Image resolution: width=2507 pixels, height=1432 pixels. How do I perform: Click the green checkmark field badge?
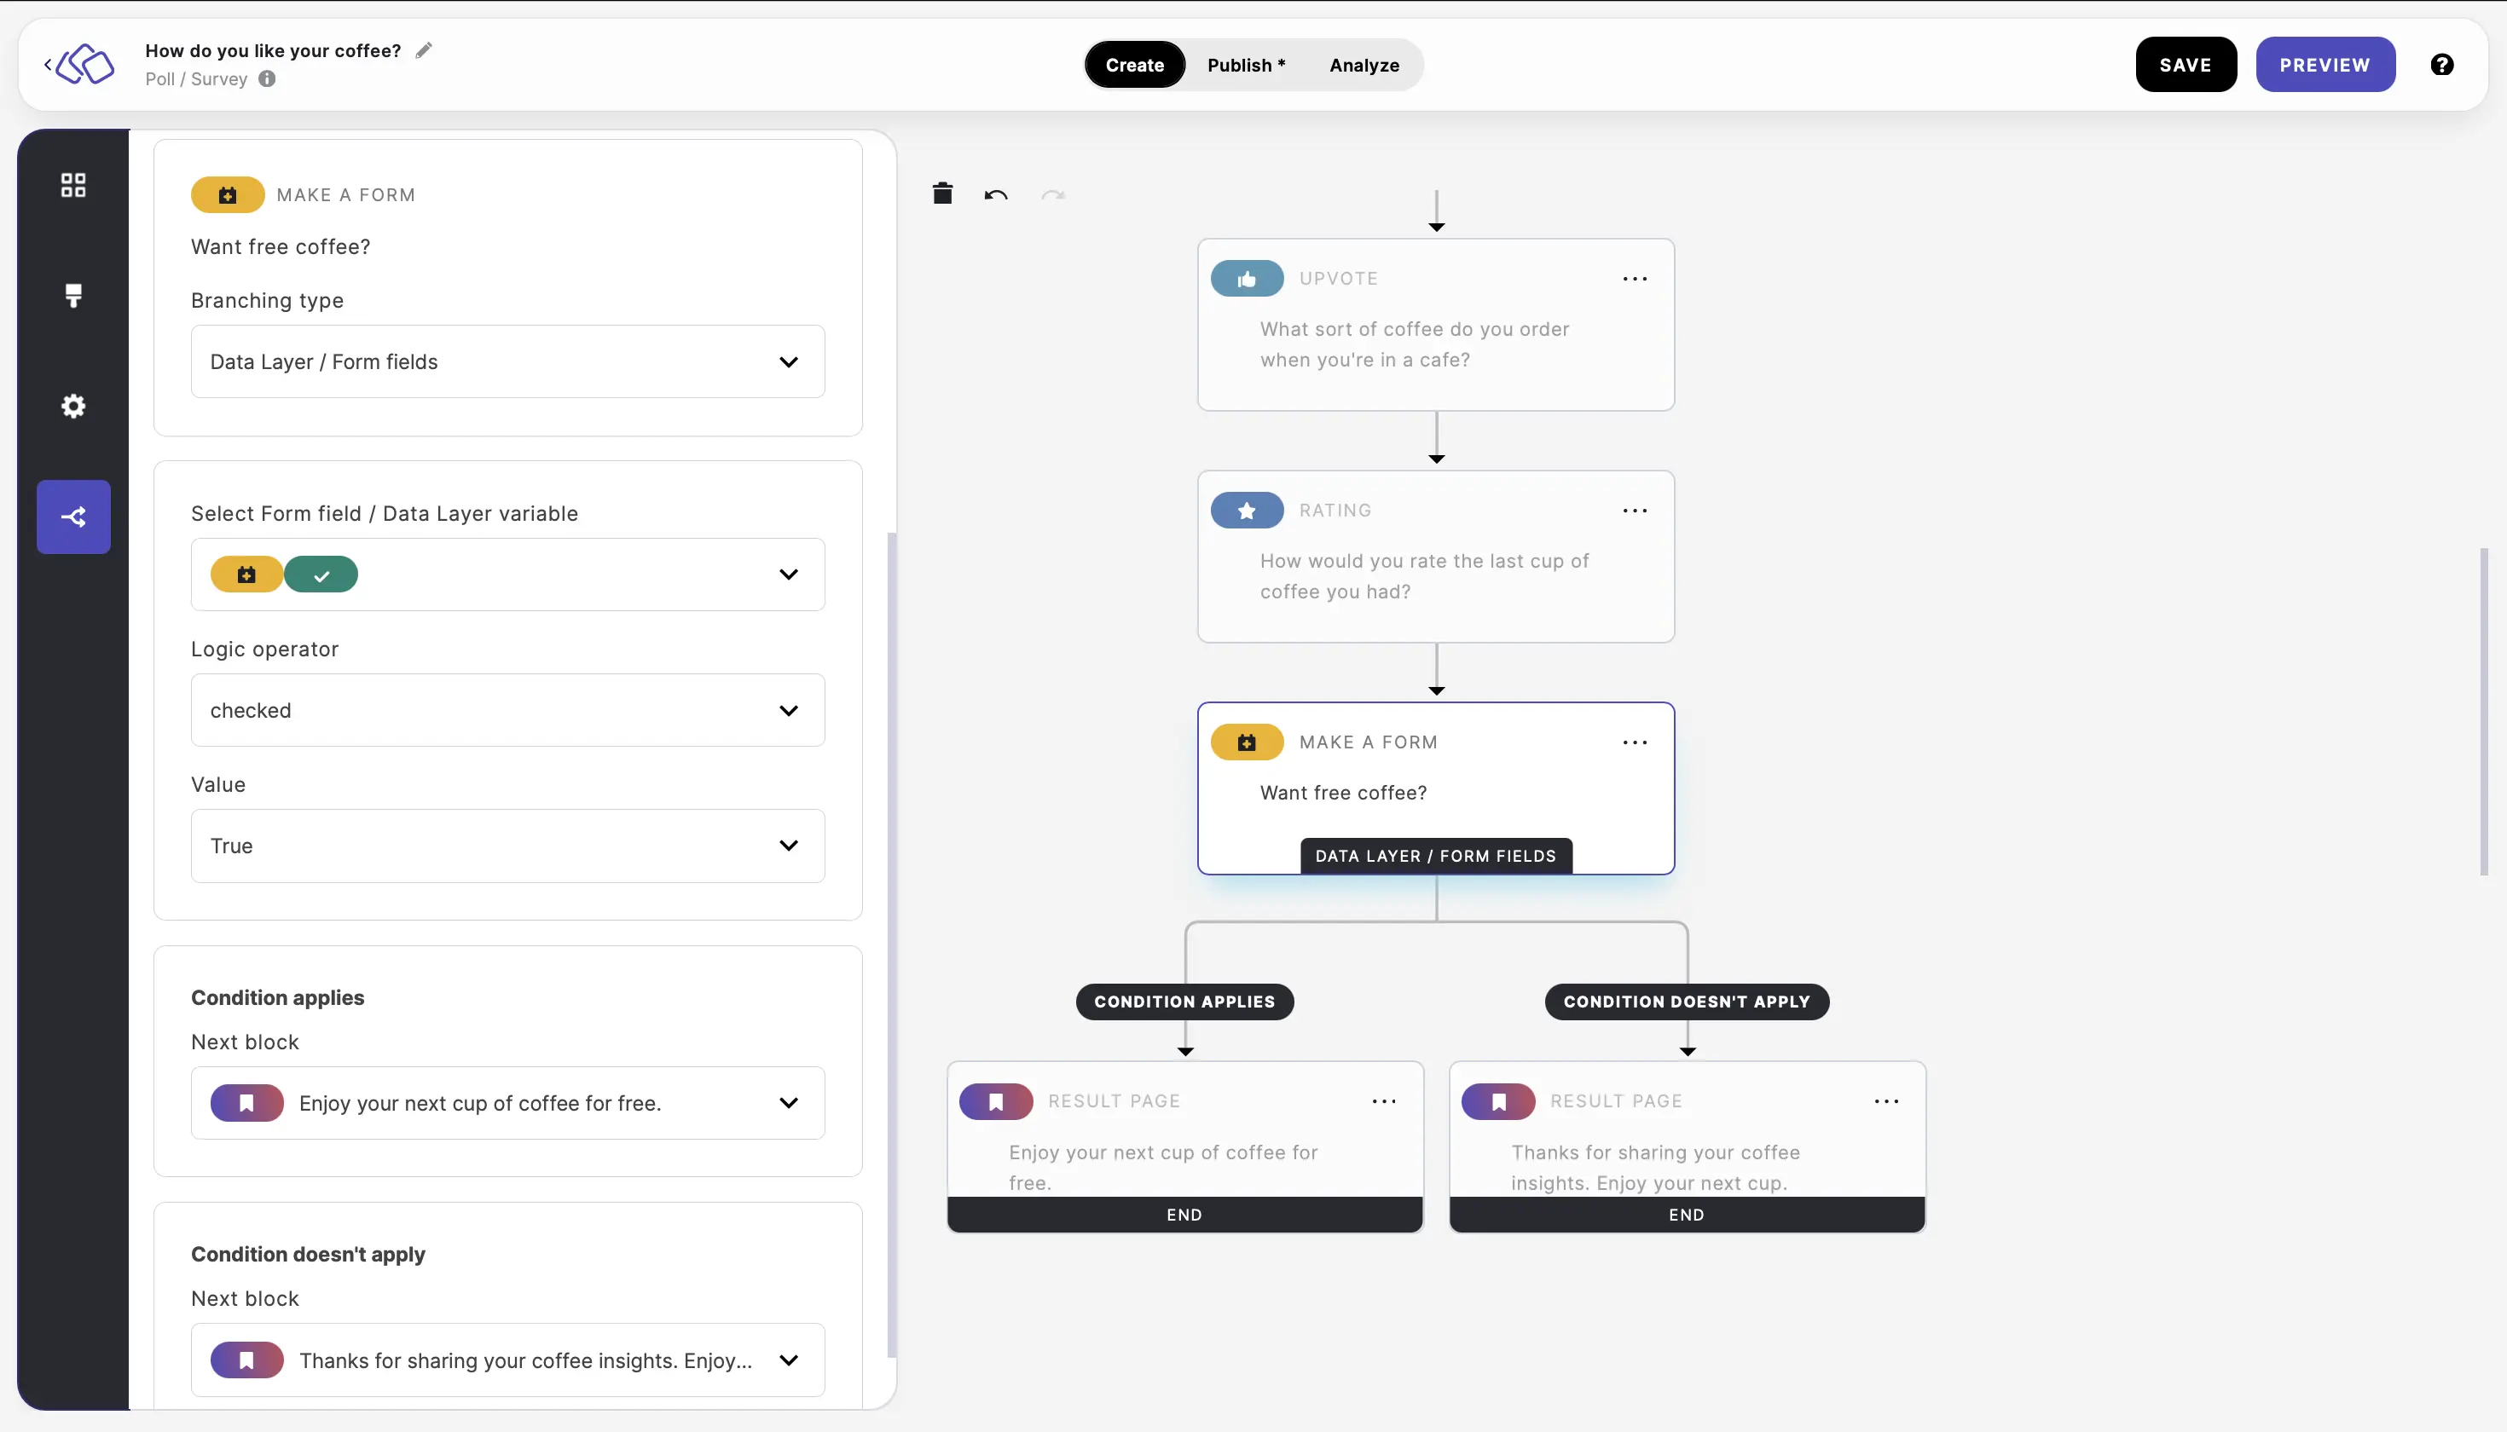[321, 575]
